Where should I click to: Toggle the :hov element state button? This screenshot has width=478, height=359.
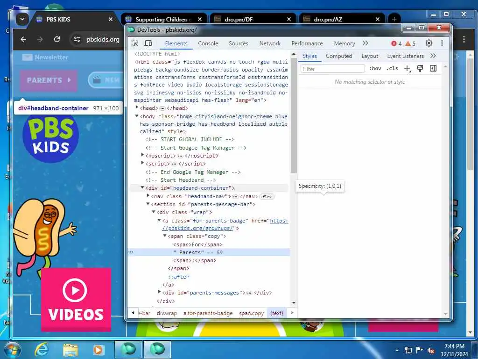[375, 69]
